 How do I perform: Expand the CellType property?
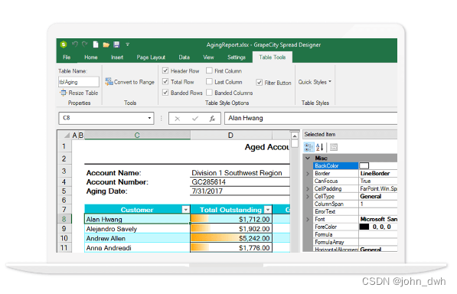click(308, 197)
